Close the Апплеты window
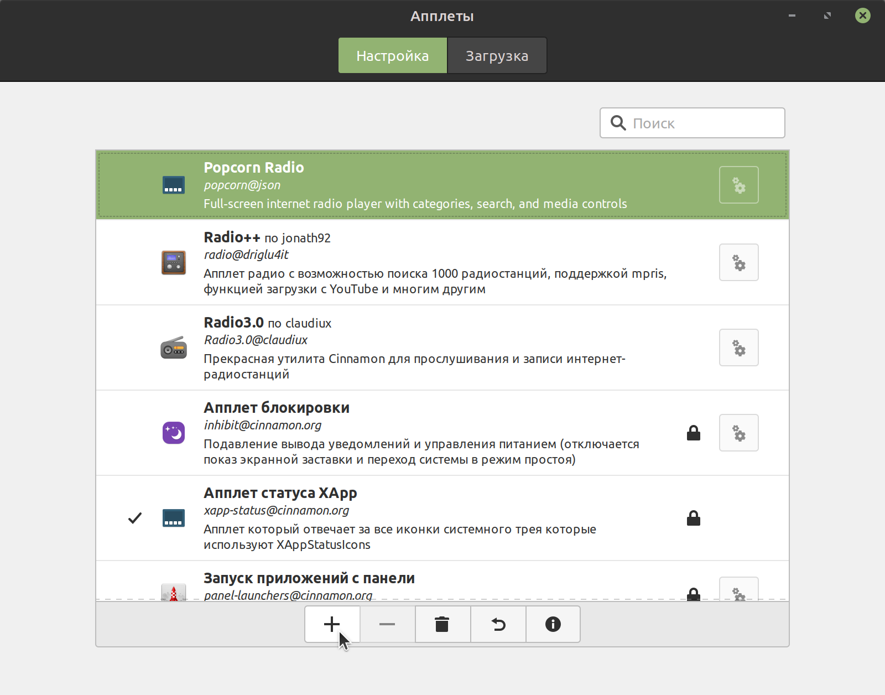Image resolution: width=885 pixels, height=695 pixels. 863,15
